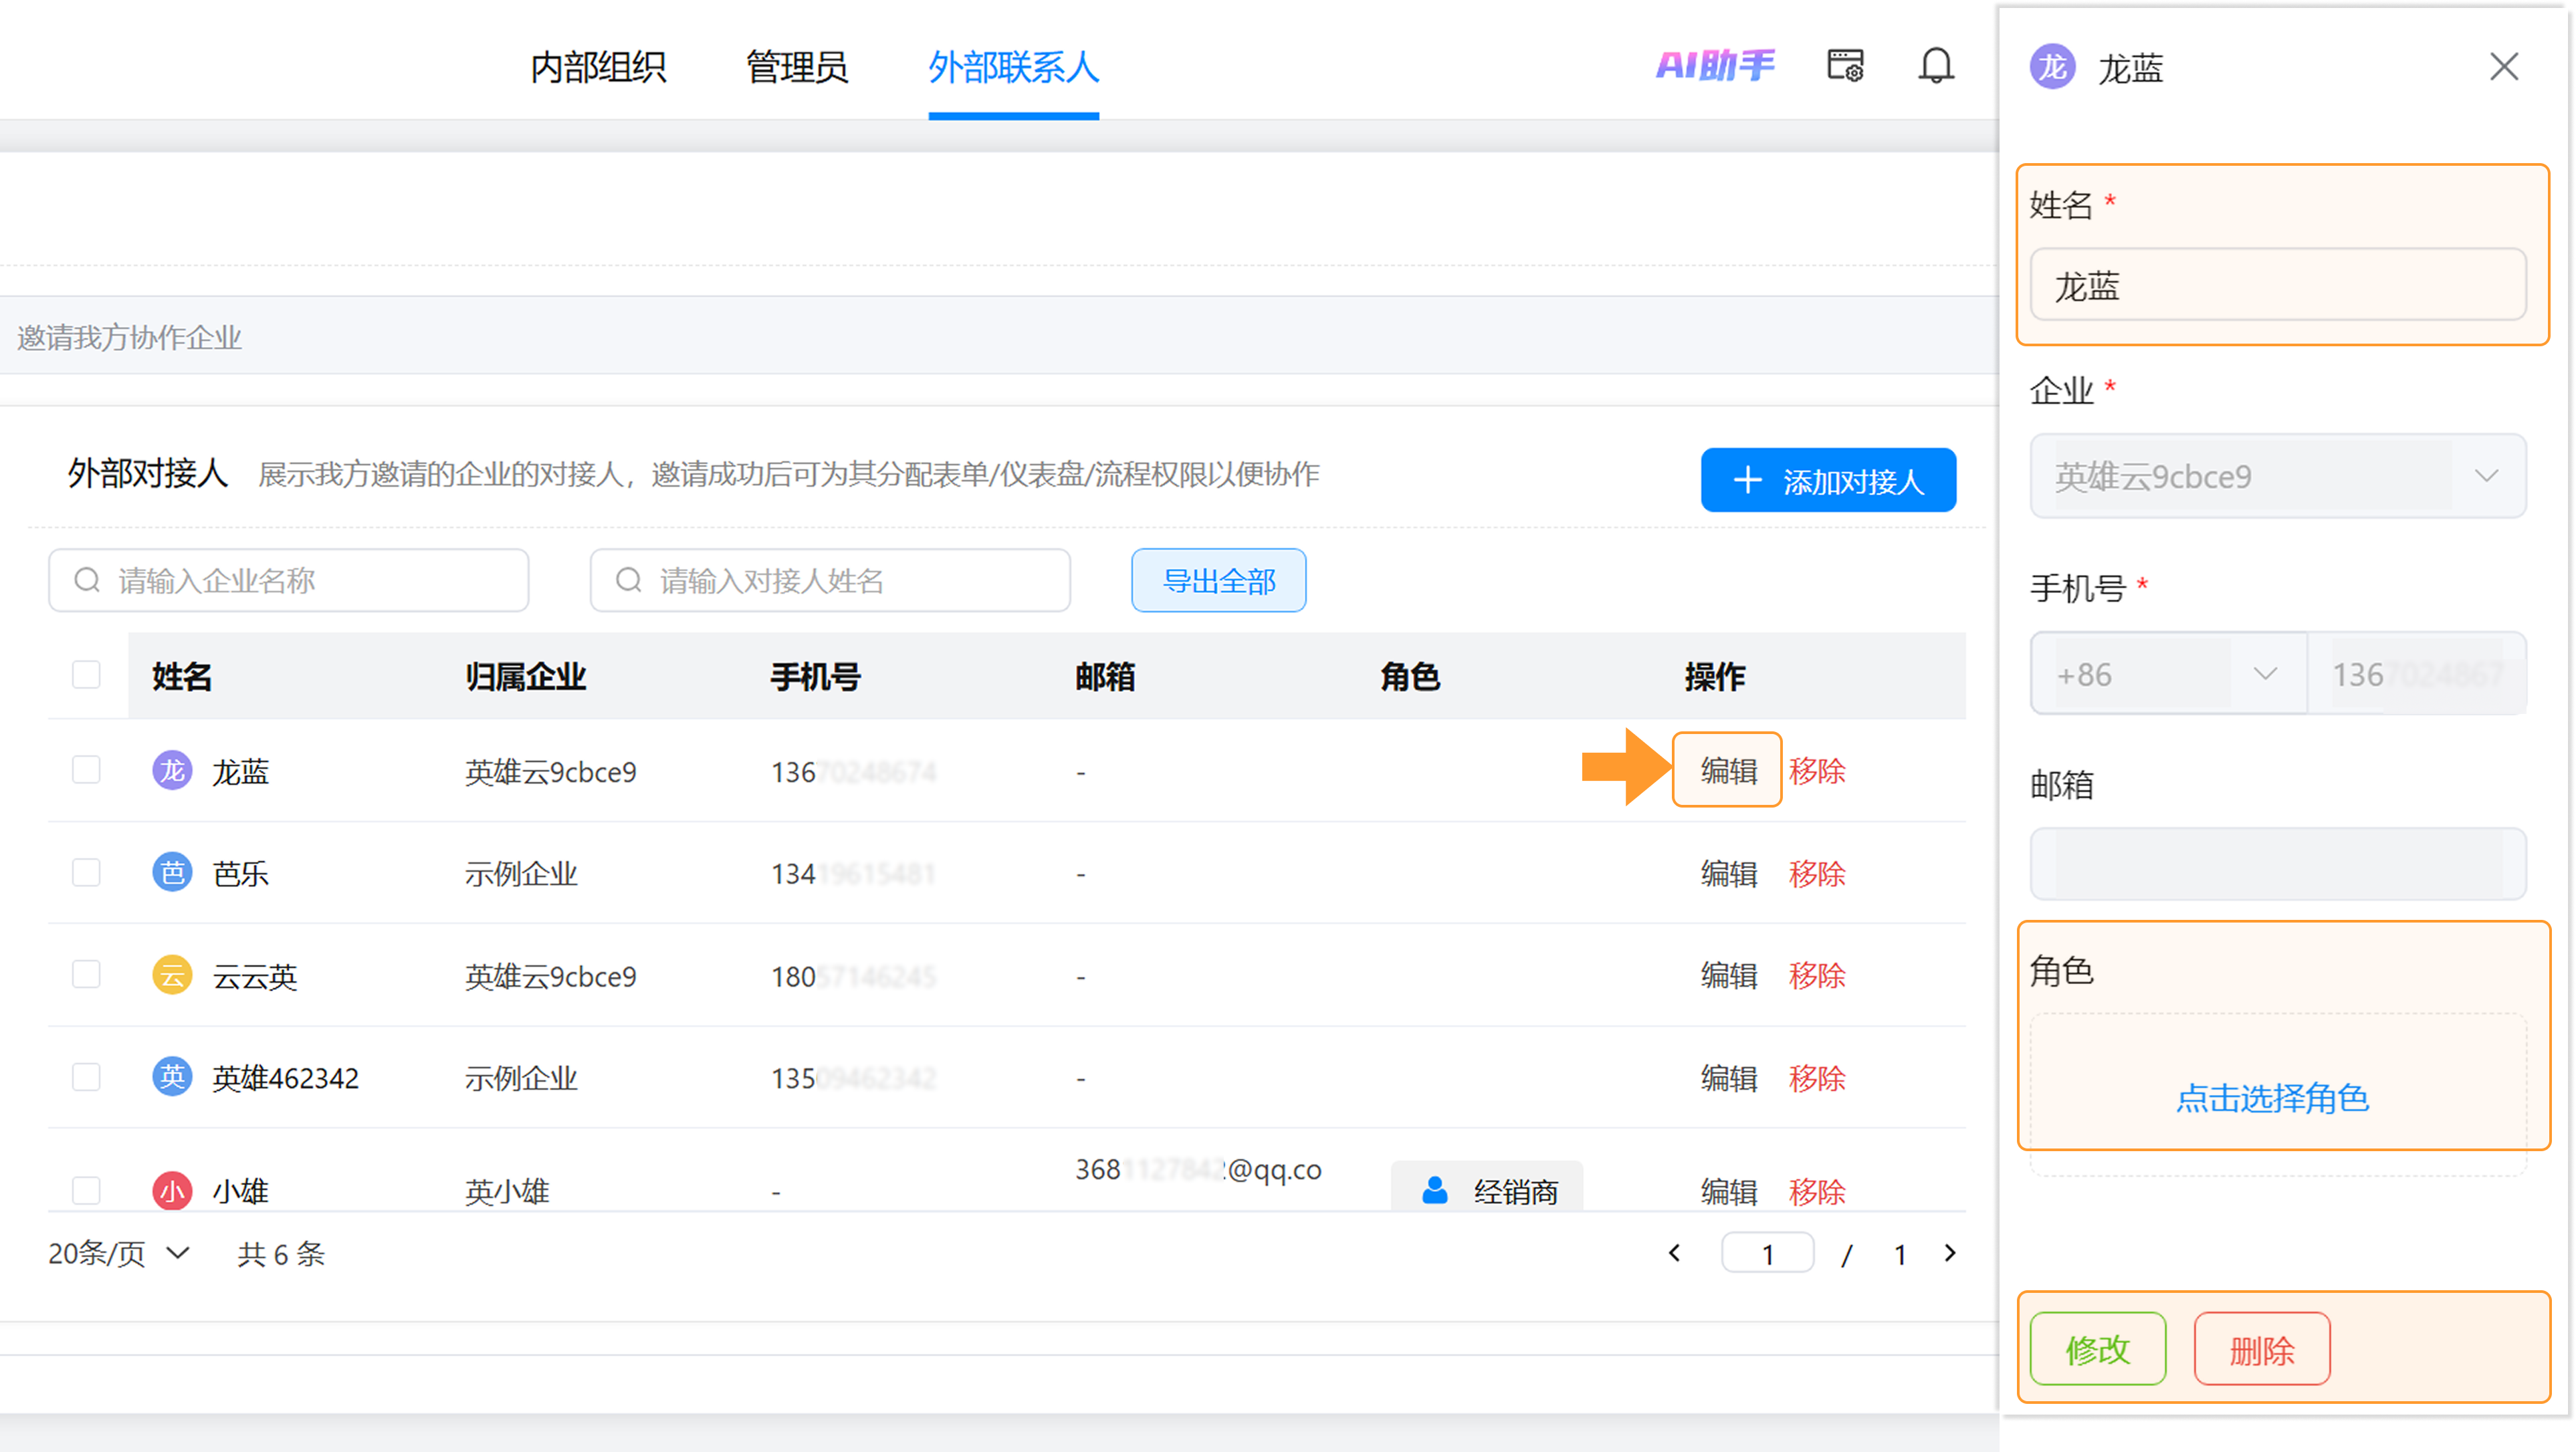The width and height of the screenshot is (2576, 1452).
Task: Click 添加对接人 button
Action: (x=1828, y=480)
